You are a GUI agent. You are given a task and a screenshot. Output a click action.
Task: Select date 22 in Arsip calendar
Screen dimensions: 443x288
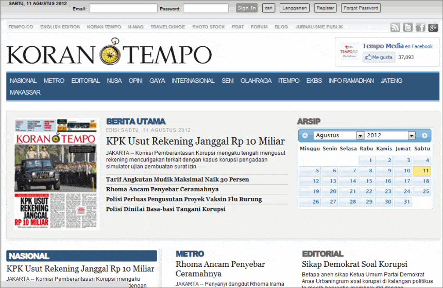[x=367, y=191]
